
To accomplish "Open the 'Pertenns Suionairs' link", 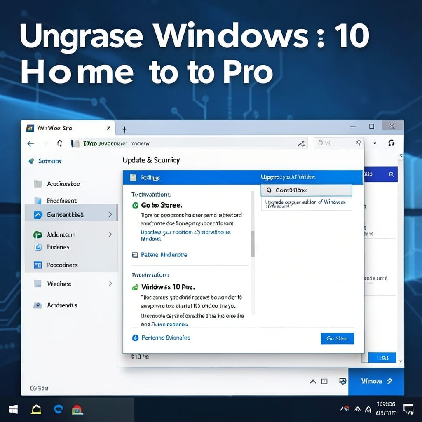I will [x=166, y=338].
